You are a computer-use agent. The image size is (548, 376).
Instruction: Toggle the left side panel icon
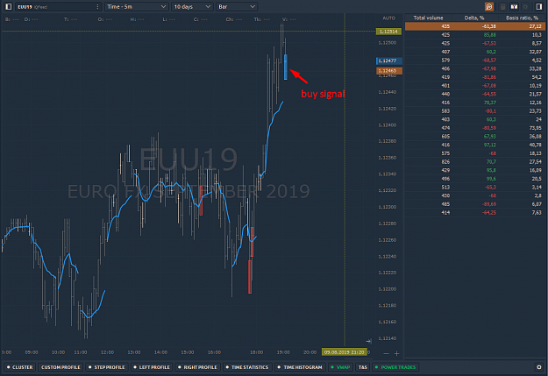click(9, 7)
